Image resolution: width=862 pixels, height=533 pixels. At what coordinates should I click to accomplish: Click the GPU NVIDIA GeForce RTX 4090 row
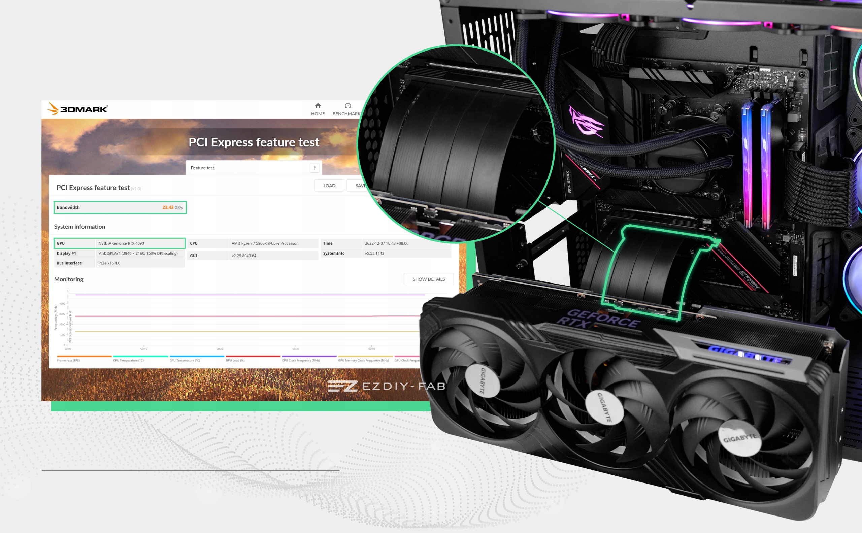120,243
